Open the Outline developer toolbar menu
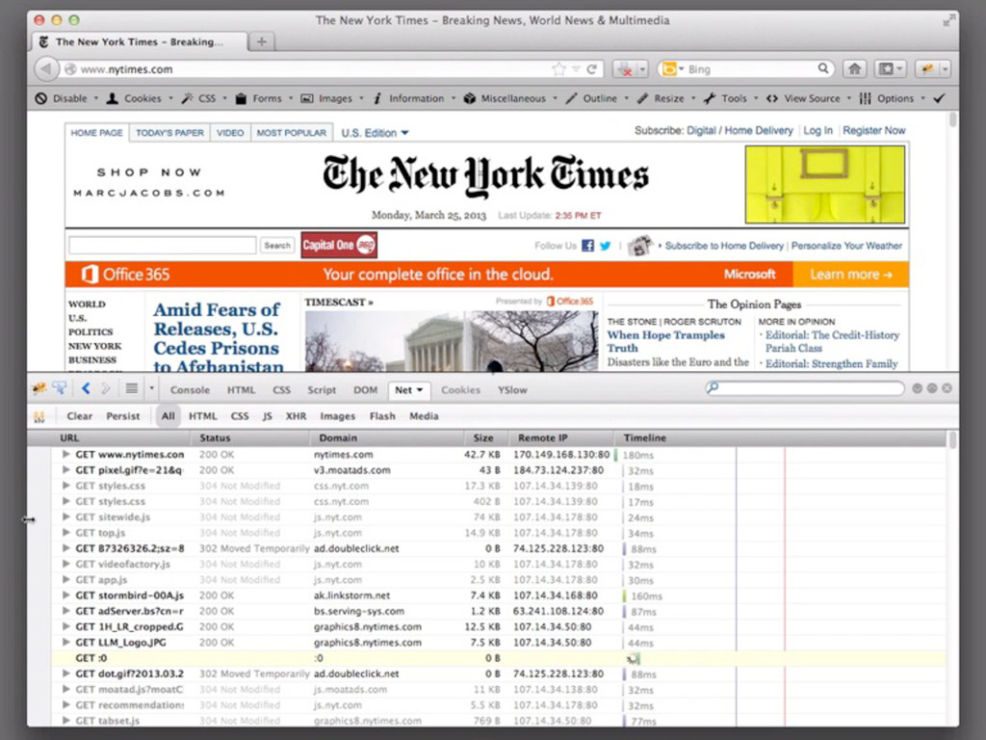 pos(597,98)
